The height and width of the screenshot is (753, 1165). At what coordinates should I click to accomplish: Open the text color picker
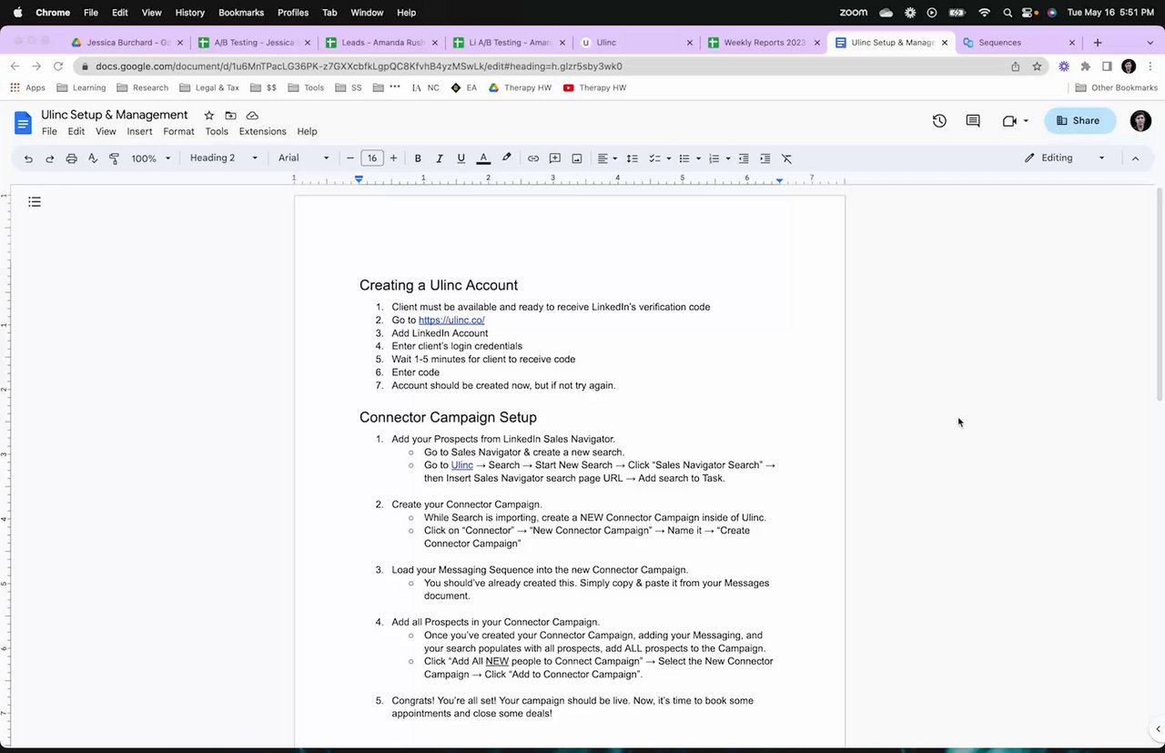click(483, 158)
